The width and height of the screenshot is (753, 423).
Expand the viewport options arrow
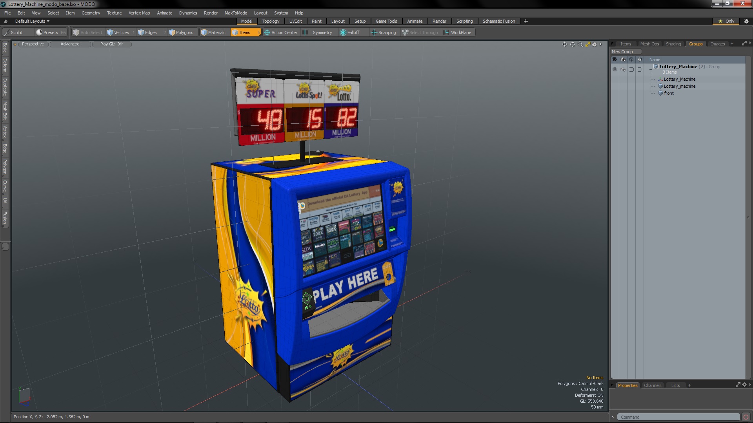(600, 44)
